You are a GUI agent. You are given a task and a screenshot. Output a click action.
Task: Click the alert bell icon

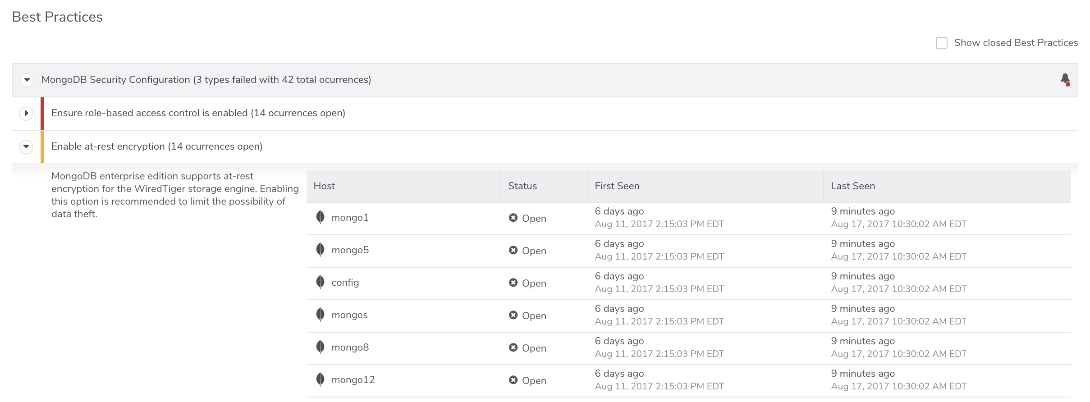click(1065, 79)
